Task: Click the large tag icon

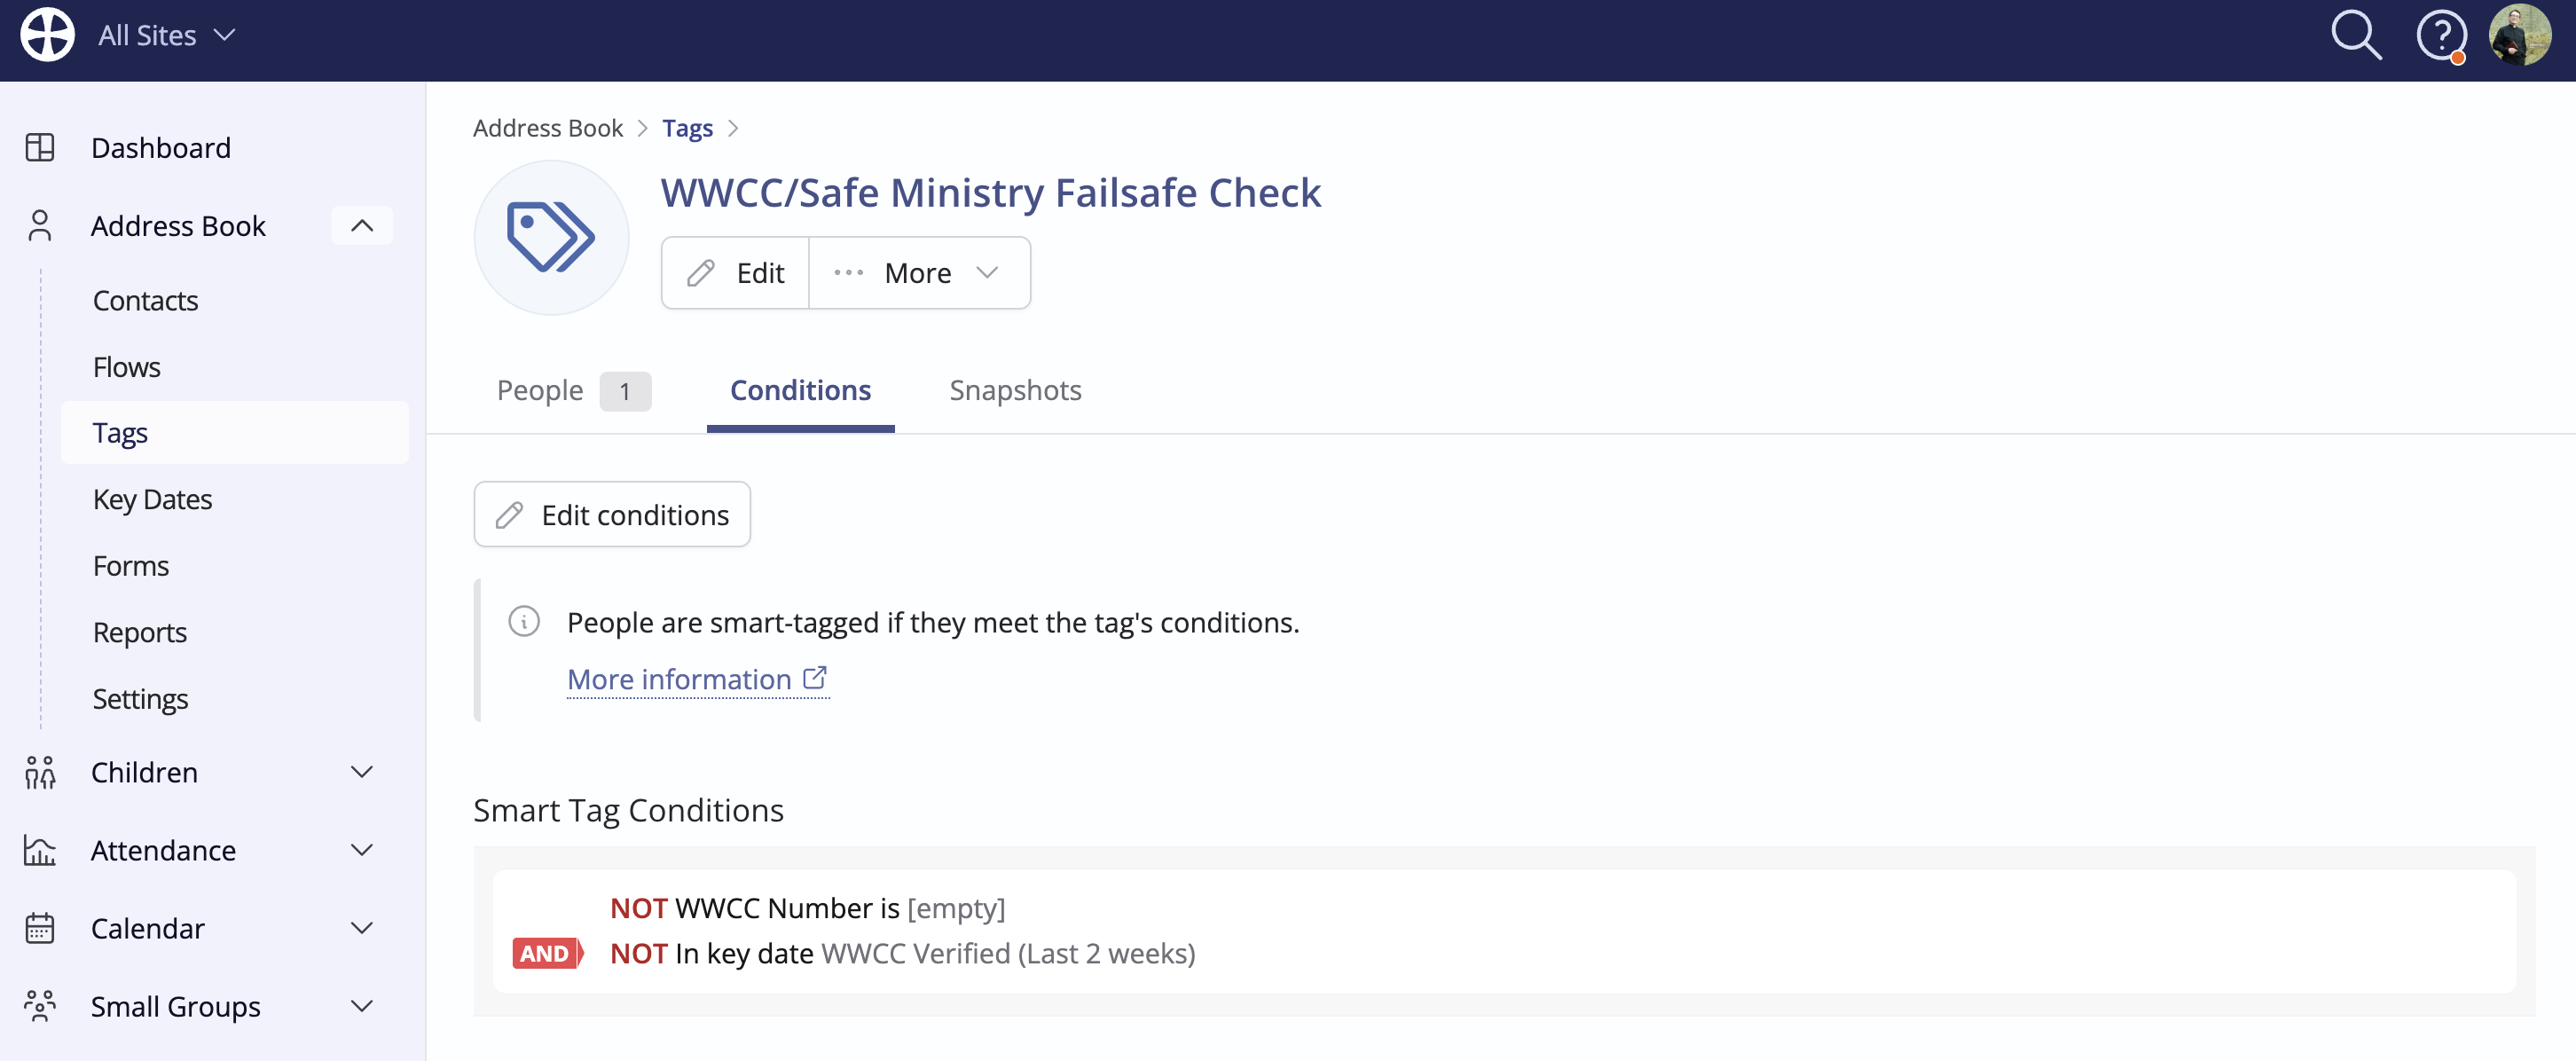Action: pos(551,238)
